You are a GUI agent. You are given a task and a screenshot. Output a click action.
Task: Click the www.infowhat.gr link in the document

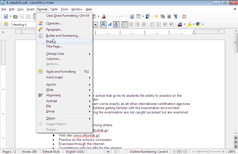[87, 136]
